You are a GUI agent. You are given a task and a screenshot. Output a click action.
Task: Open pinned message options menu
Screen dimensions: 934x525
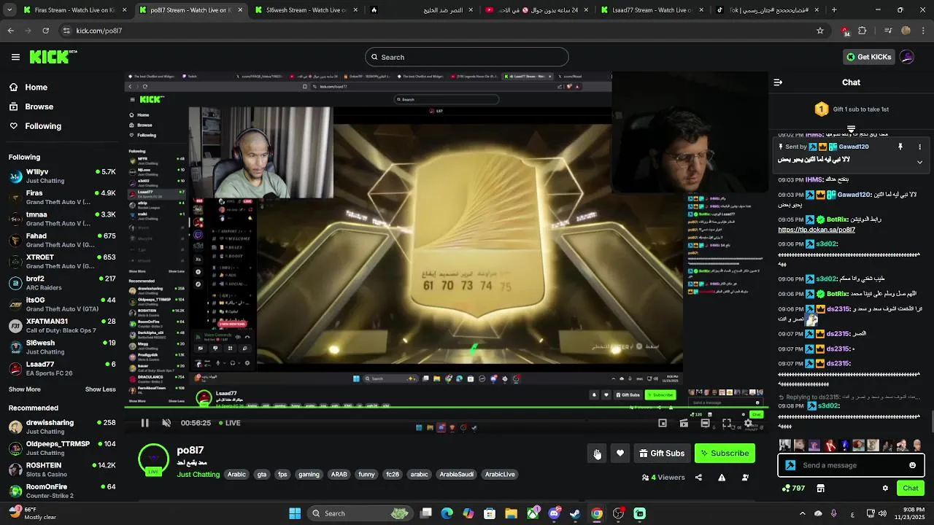pyautogui.click(x=919, y=147)
